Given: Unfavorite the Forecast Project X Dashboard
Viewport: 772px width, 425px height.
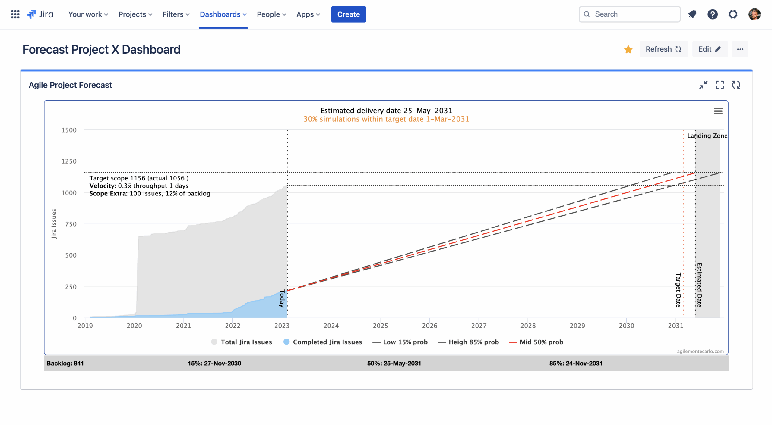Looking at the screenshot, I should [628, 49].
